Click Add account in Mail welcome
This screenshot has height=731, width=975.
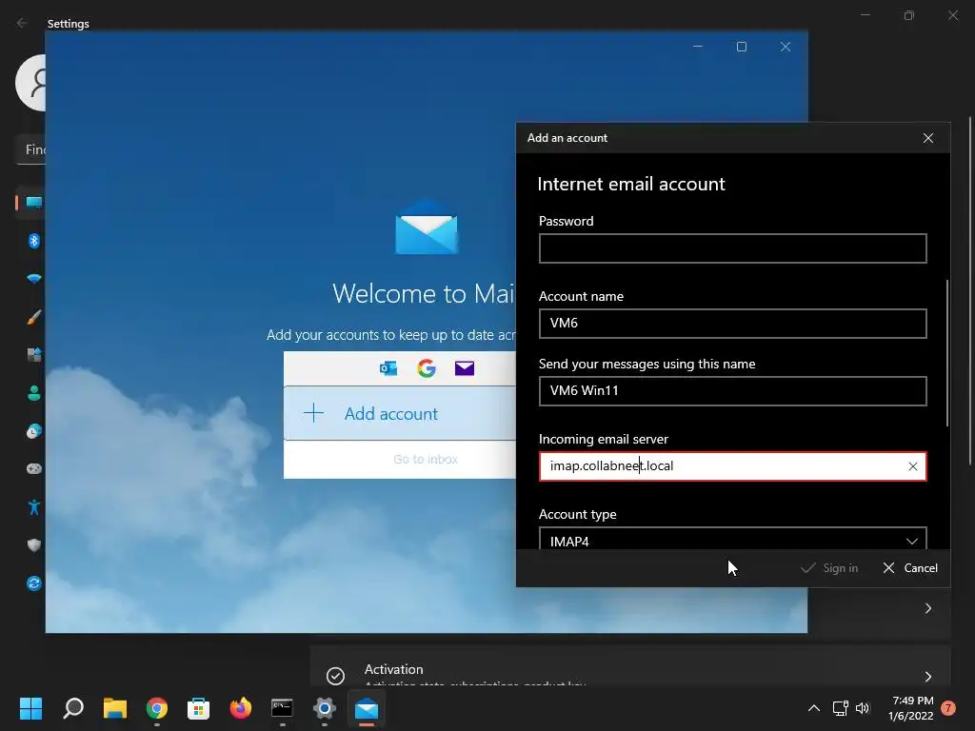point(400,413)
